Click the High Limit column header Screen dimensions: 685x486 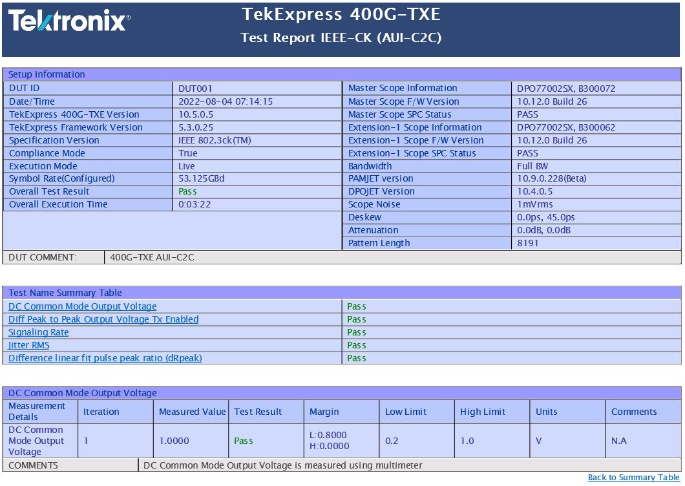(483, 412)
